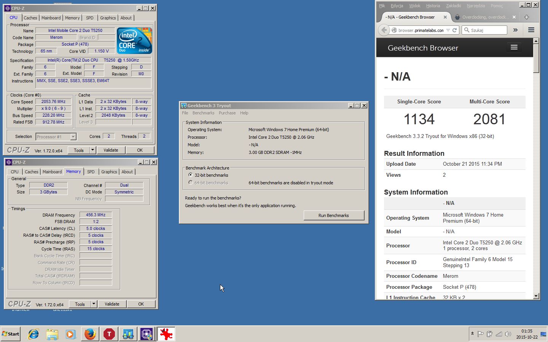Show hidden system tray icons arrow
This screenshot has width=548, height=342.
472,334
